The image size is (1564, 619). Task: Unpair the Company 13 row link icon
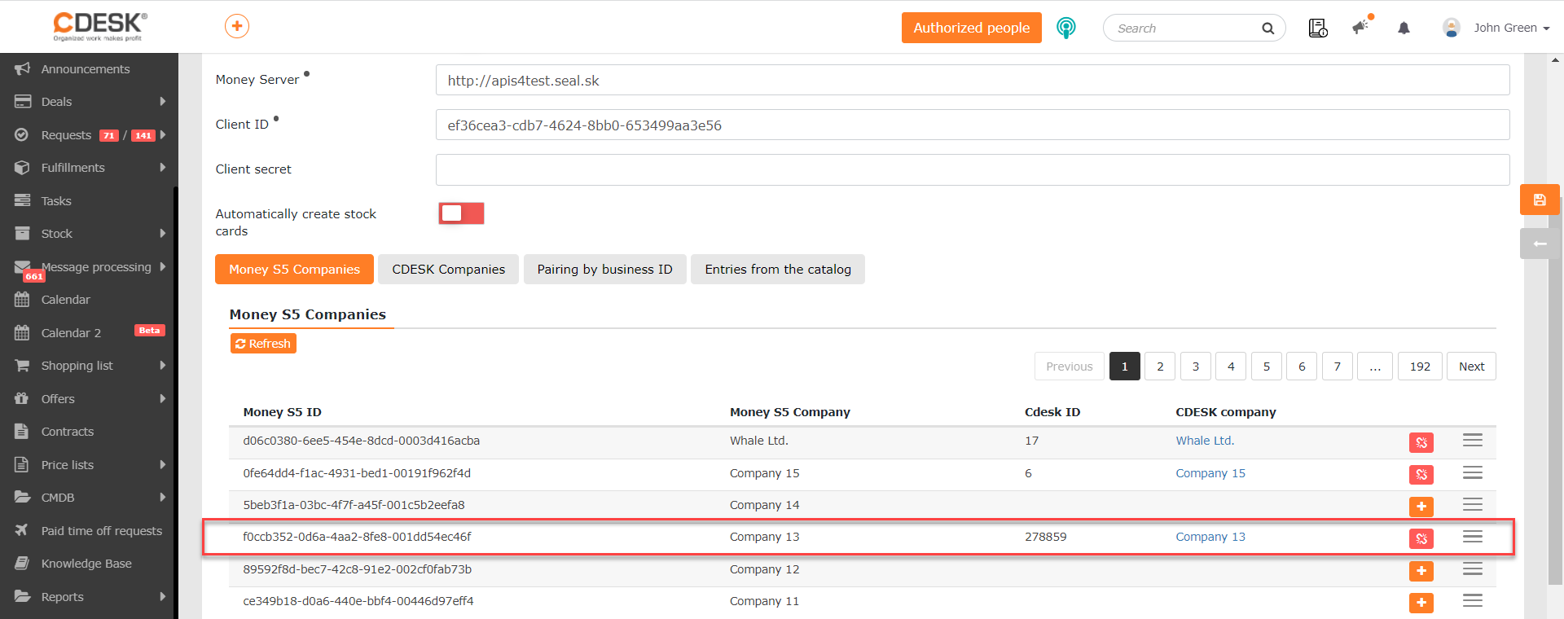tap(1421, 538)
